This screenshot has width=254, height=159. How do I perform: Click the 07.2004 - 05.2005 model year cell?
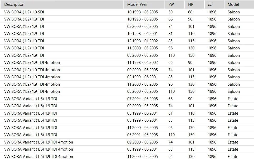142,99
